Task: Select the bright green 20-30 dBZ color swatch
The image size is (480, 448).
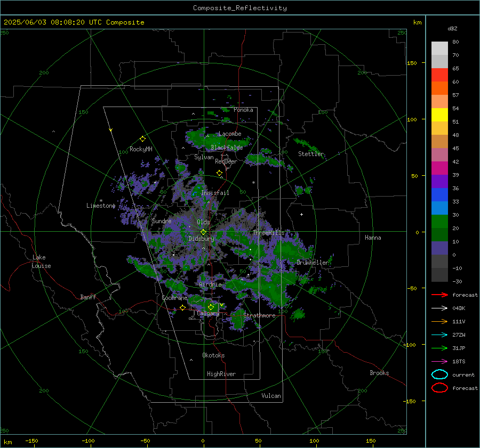Action: [439, 221]
